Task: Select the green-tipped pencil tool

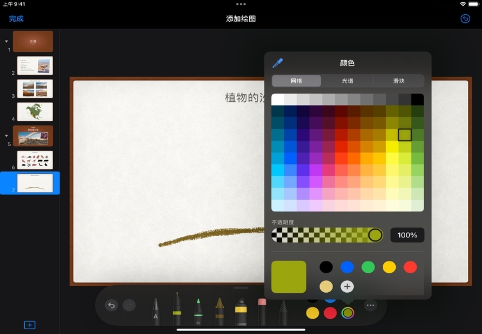Action: point(198,310)
